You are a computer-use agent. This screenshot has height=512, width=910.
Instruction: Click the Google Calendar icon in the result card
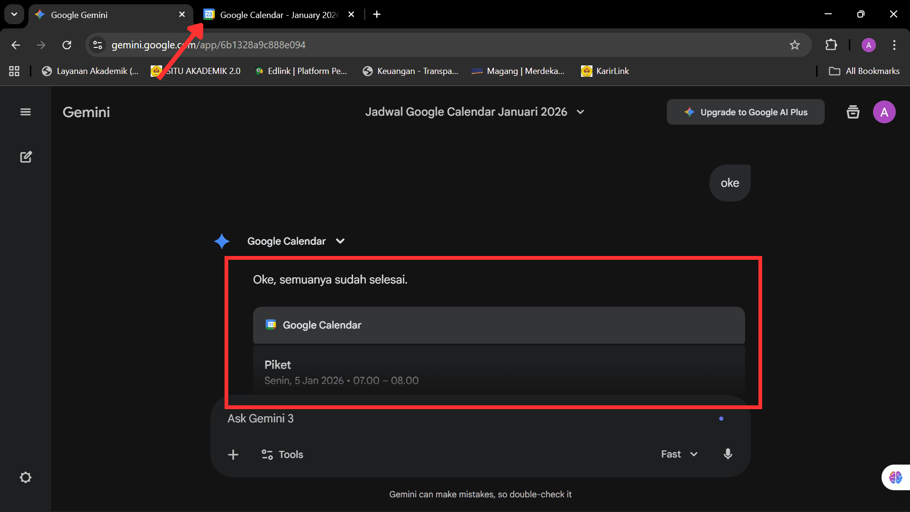point(271,325)
